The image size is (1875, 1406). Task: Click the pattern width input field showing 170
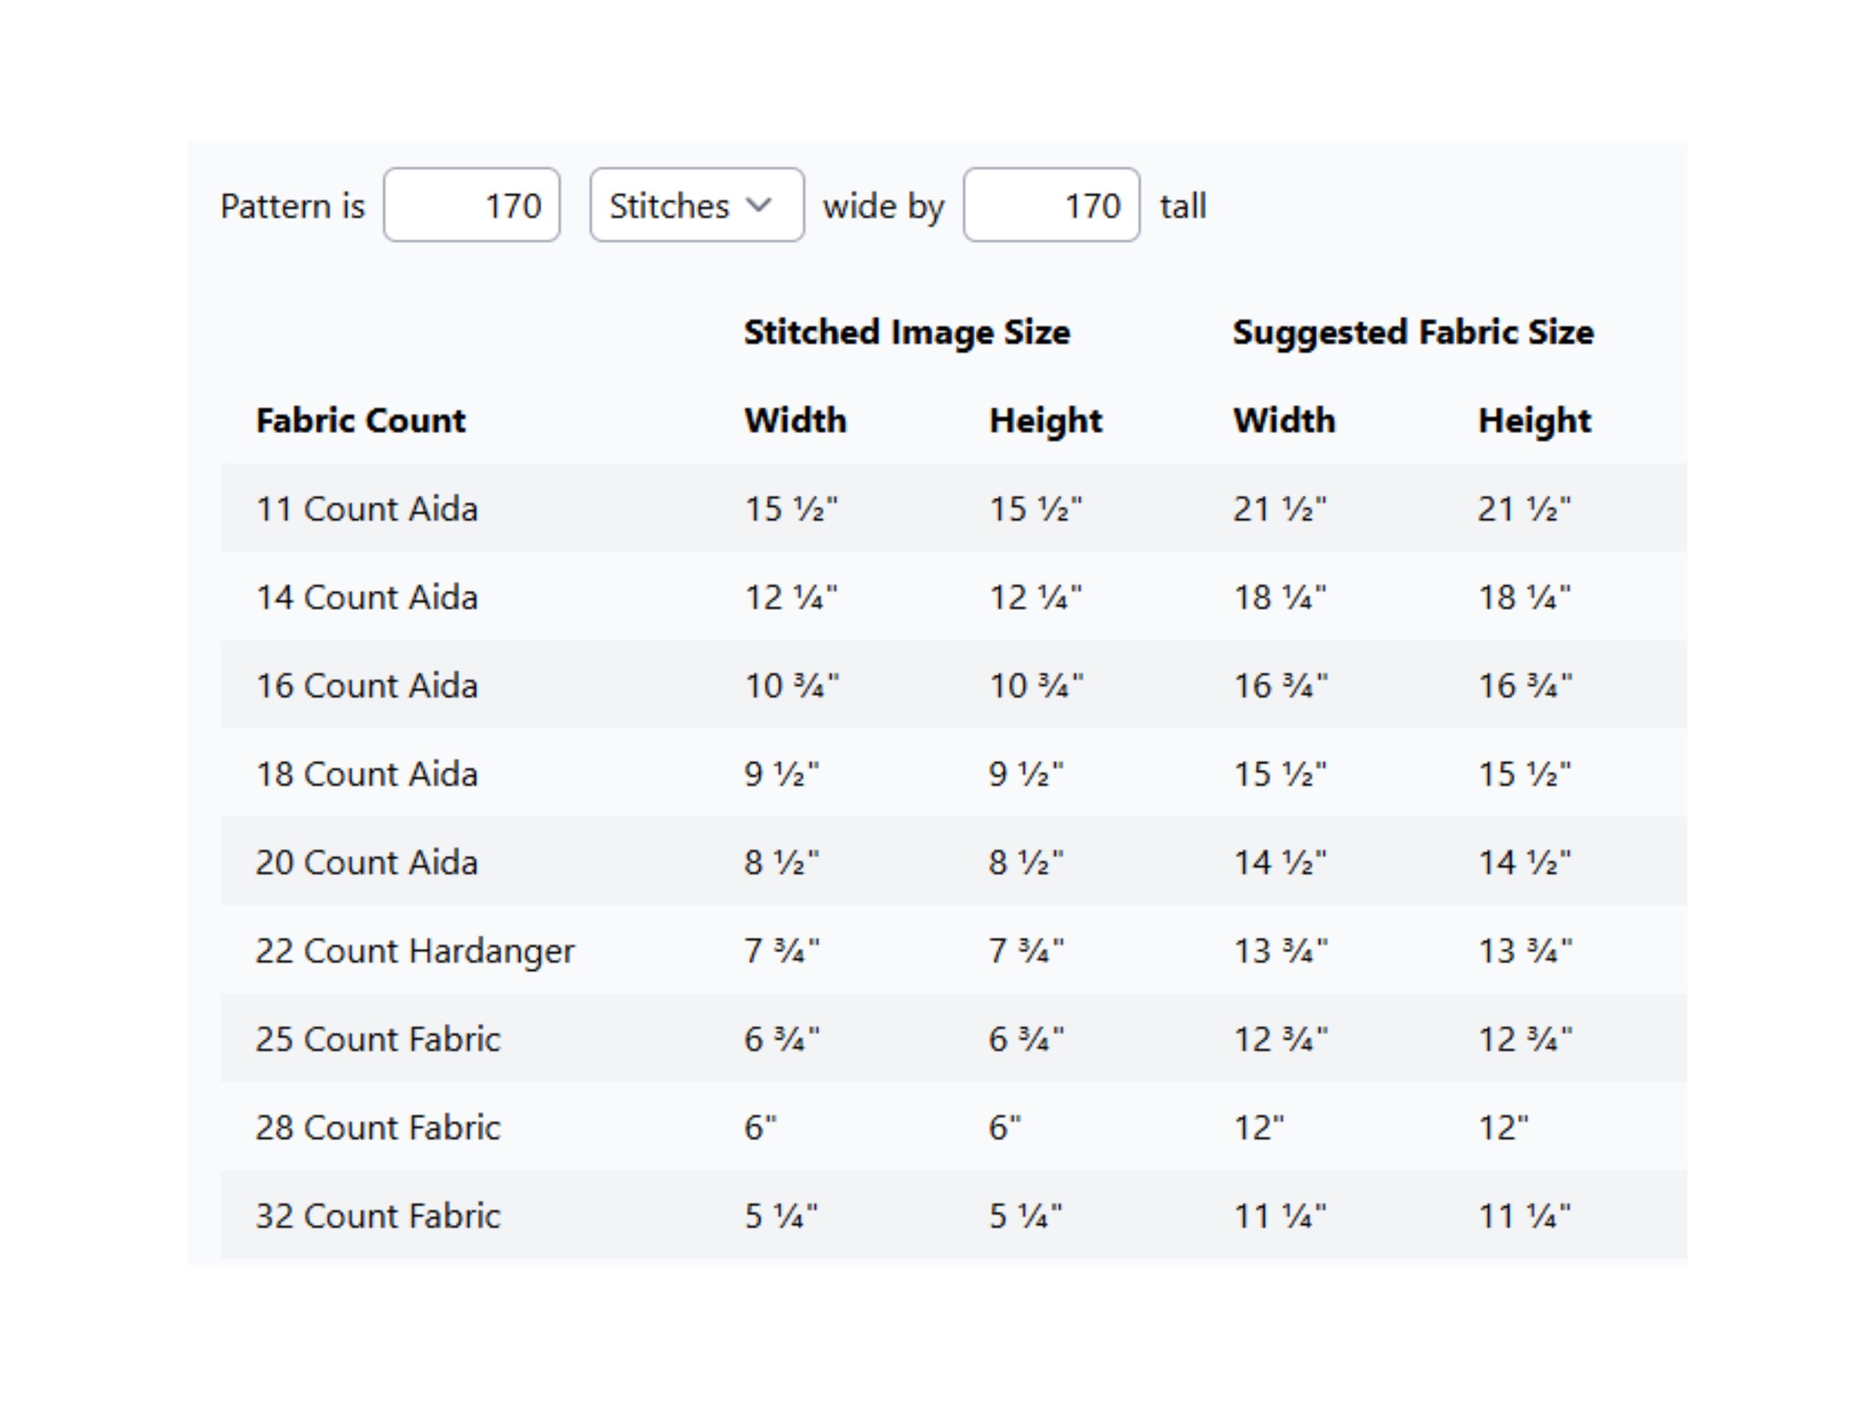(x=471, y=205)
